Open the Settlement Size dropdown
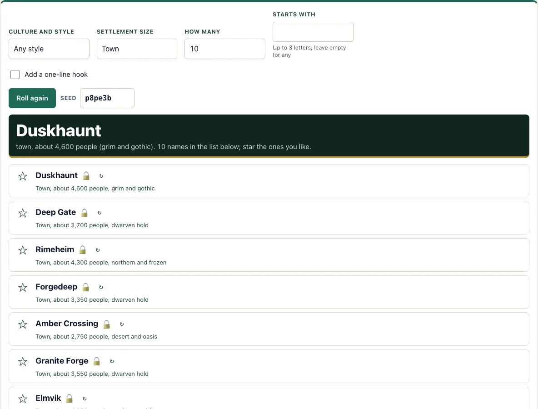The image size is (538, 409). 137,49
